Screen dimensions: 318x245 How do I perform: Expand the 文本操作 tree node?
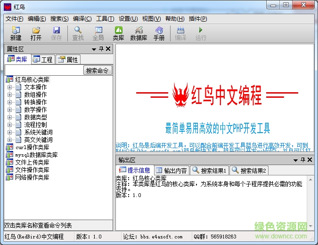9,87
